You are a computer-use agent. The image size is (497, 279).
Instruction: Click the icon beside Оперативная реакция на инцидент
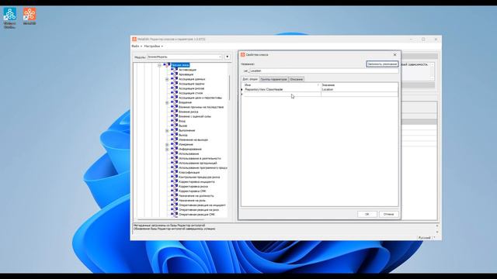coord(175,205)
